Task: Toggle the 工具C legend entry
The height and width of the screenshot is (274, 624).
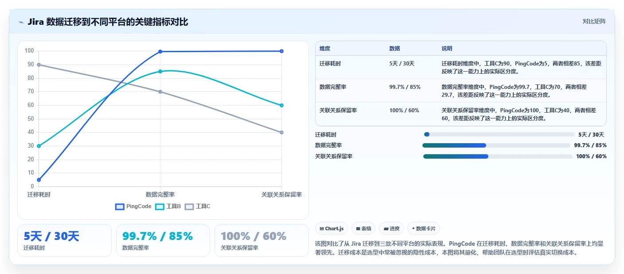Action: pyautogui.click(x=198, y=206)
